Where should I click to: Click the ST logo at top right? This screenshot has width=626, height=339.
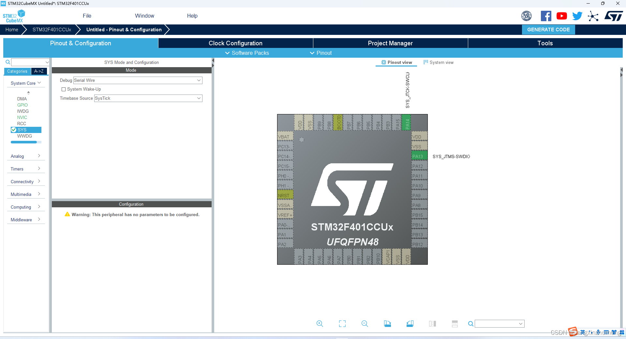coord(613,16)
